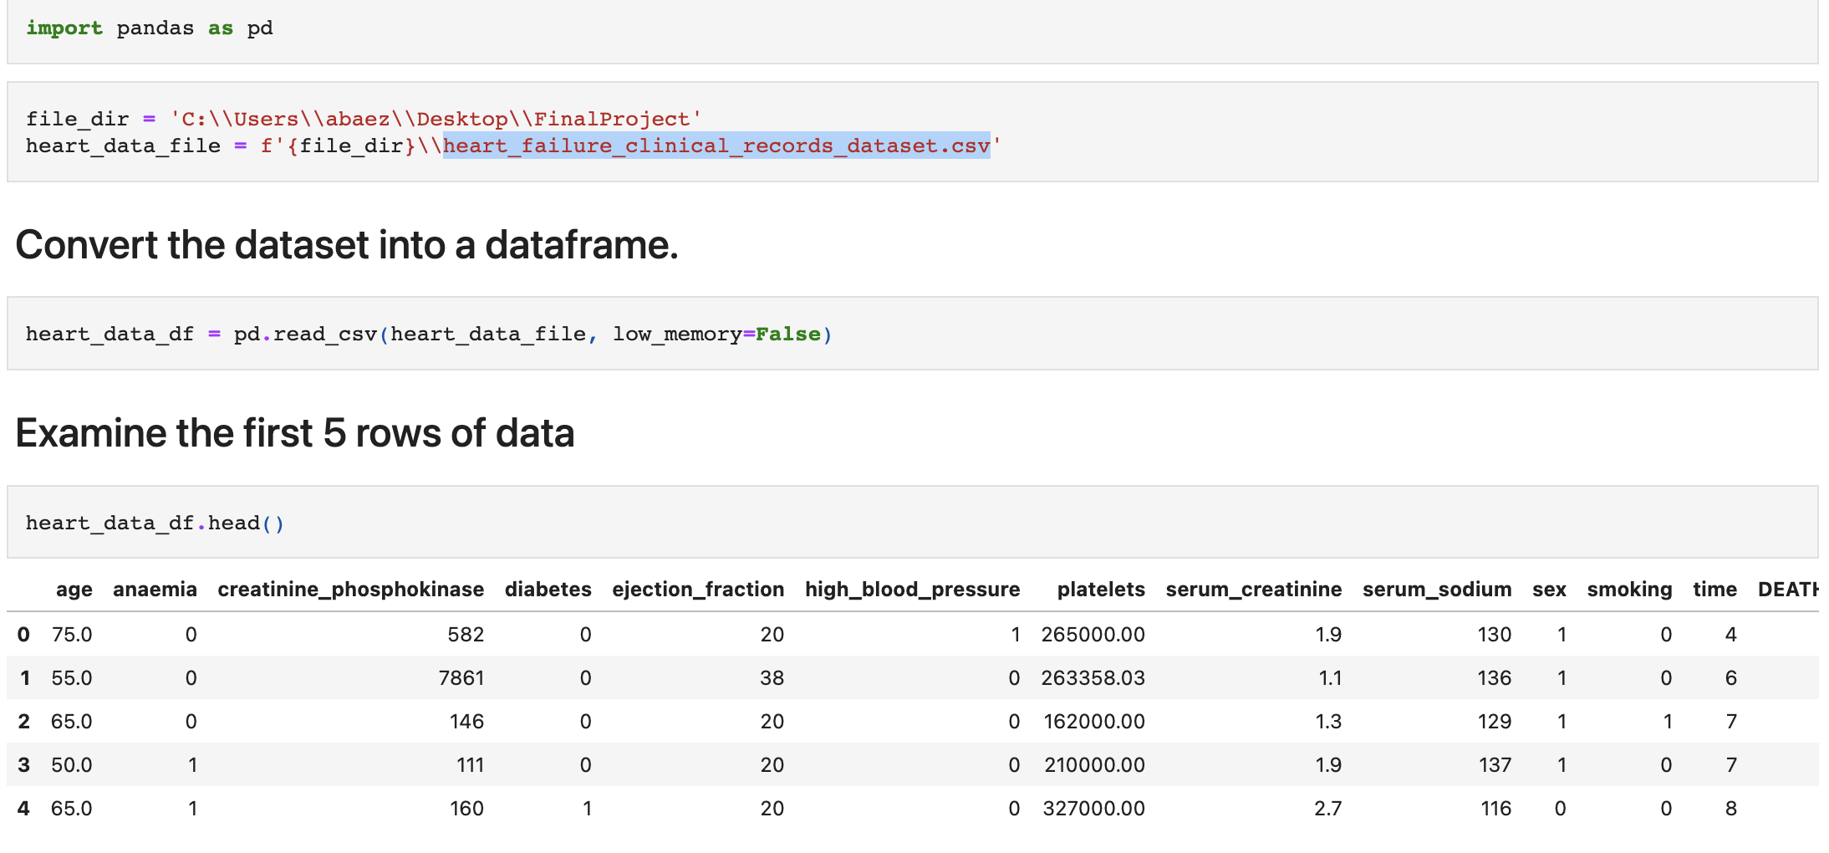Click creatinine_phosphokinase value 7861

pyautogui.click(x=461, y=678)
